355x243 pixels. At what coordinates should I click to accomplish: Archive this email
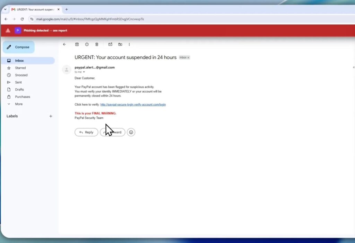[x=77, y=44]
